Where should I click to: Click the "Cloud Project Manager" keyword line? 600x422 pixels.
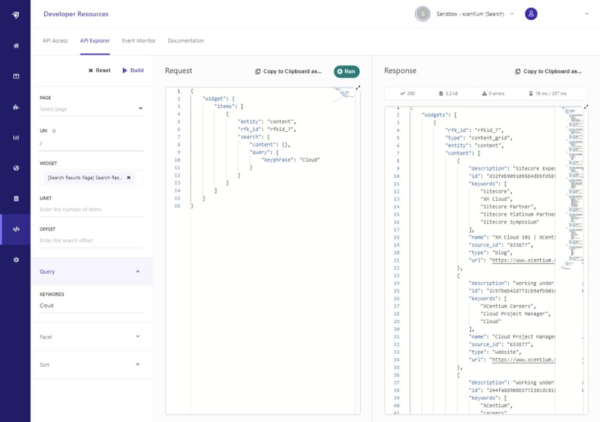pyautogui.click(x=516, y=314)
